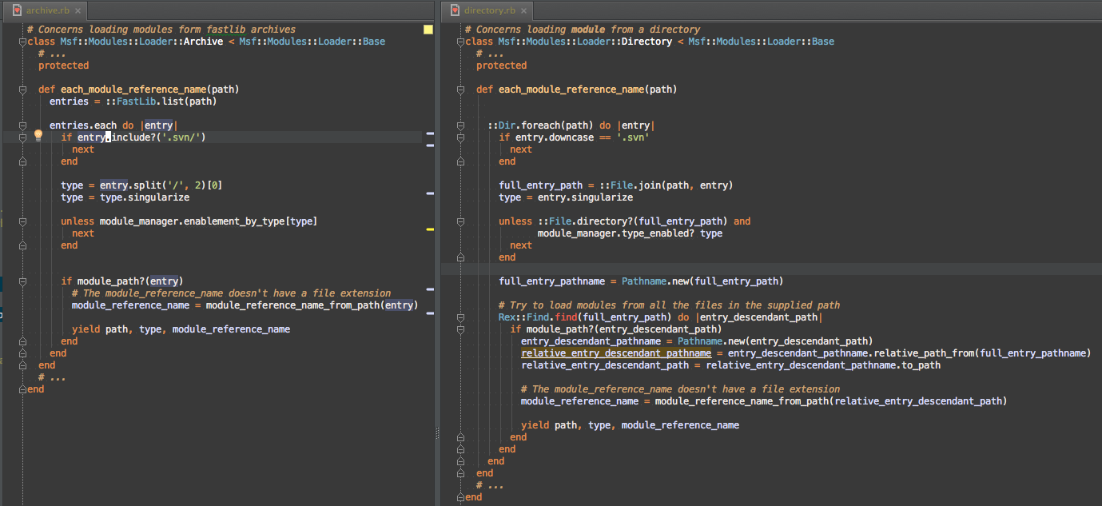Collapse the def each_module_reference_name fold in archive.rb
Screen dimensions: 1102x506
point(22,90)
